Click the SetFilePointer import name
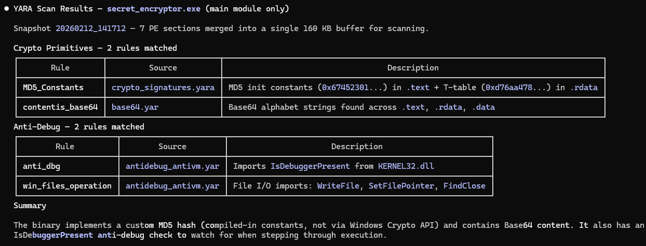The width and height of the screenshot is (646, 246). pyautogui.click(x=401, y=185)
